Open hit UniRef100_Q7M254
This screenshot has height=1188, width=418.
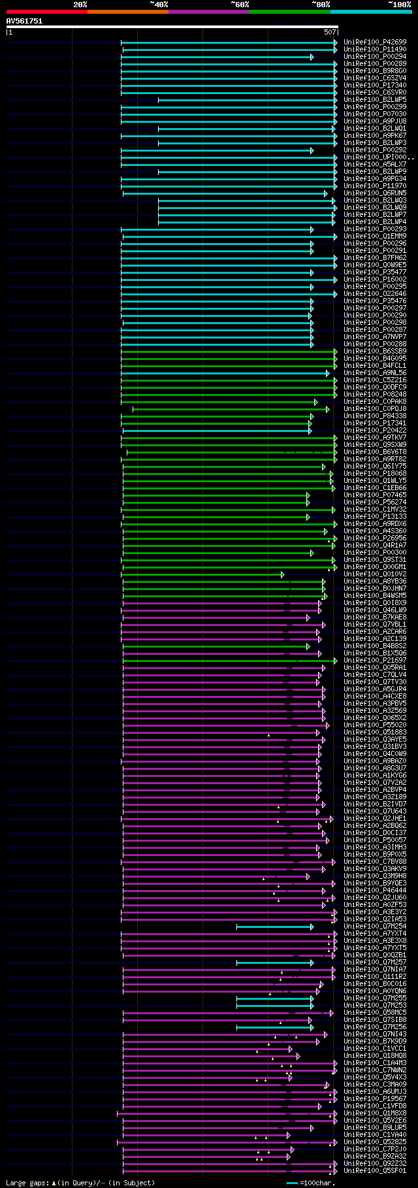tap(375, 926)
